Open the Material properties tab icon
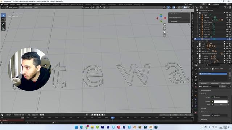The height and width of the screenshot is (130, 232). (x=196, y=113)
